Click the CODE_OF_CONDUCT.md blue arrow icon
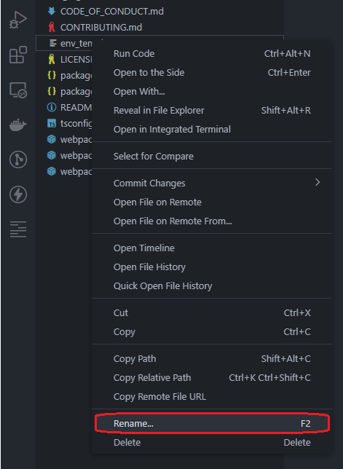Viewport: 343px width, 469px height. pos(52,11)
